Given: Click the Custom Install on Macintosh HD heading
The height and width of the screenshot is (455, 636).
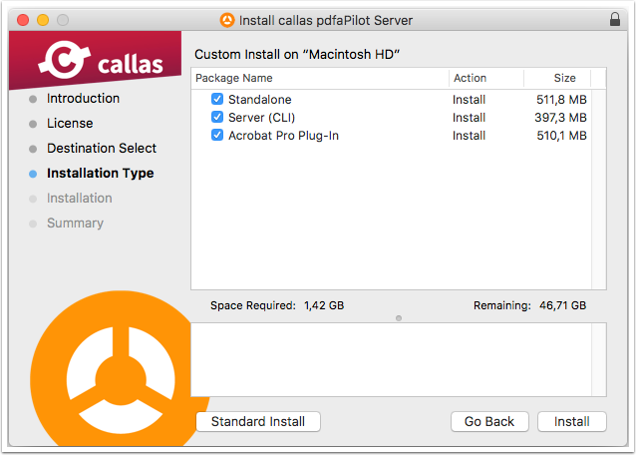Looking at the screenshot, I should click(297, 54).
